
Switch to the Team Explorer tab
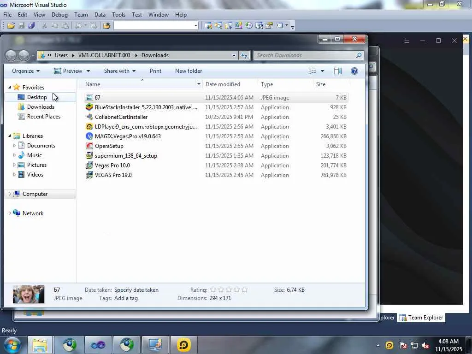pyautogui.click(x=421, y=318)
